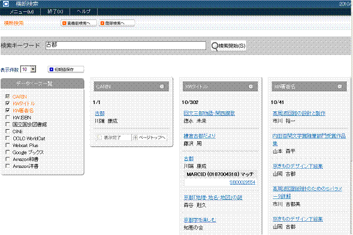Click the KWタイトル results panel header title
The width and height of the screenshot is (353, 235).
click(197, 87)
